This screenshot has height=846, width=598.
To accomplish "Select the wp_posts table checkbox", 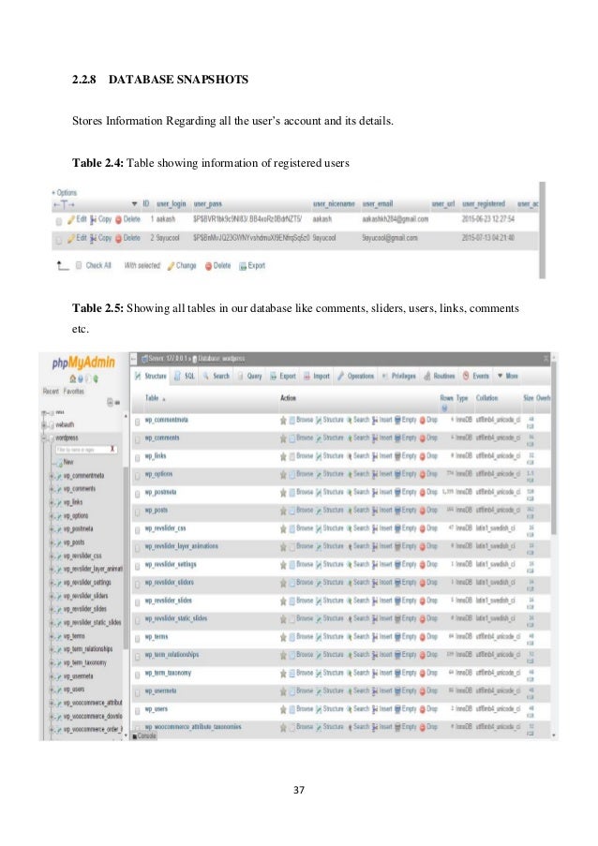I will 138,512.
